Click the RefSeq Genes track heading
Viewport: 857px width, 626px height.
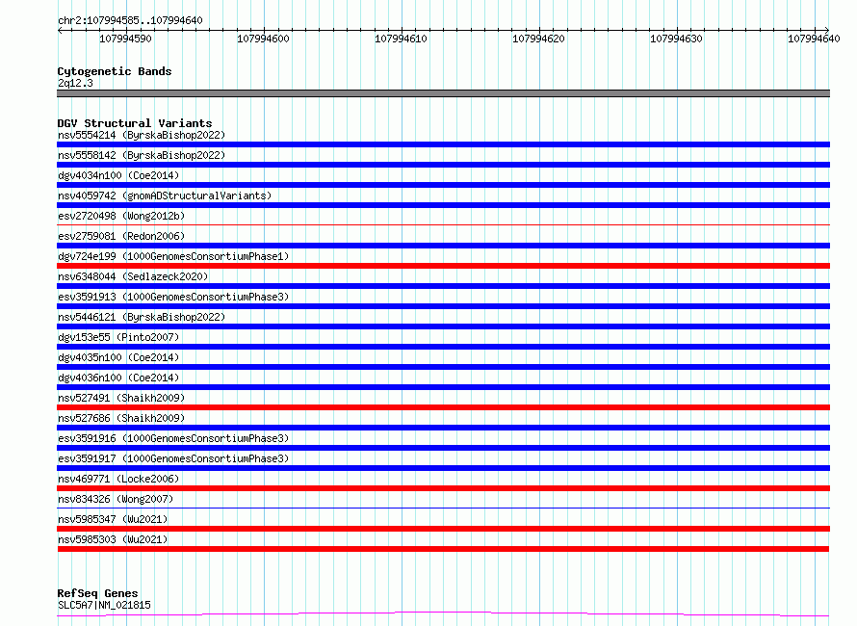97,593
